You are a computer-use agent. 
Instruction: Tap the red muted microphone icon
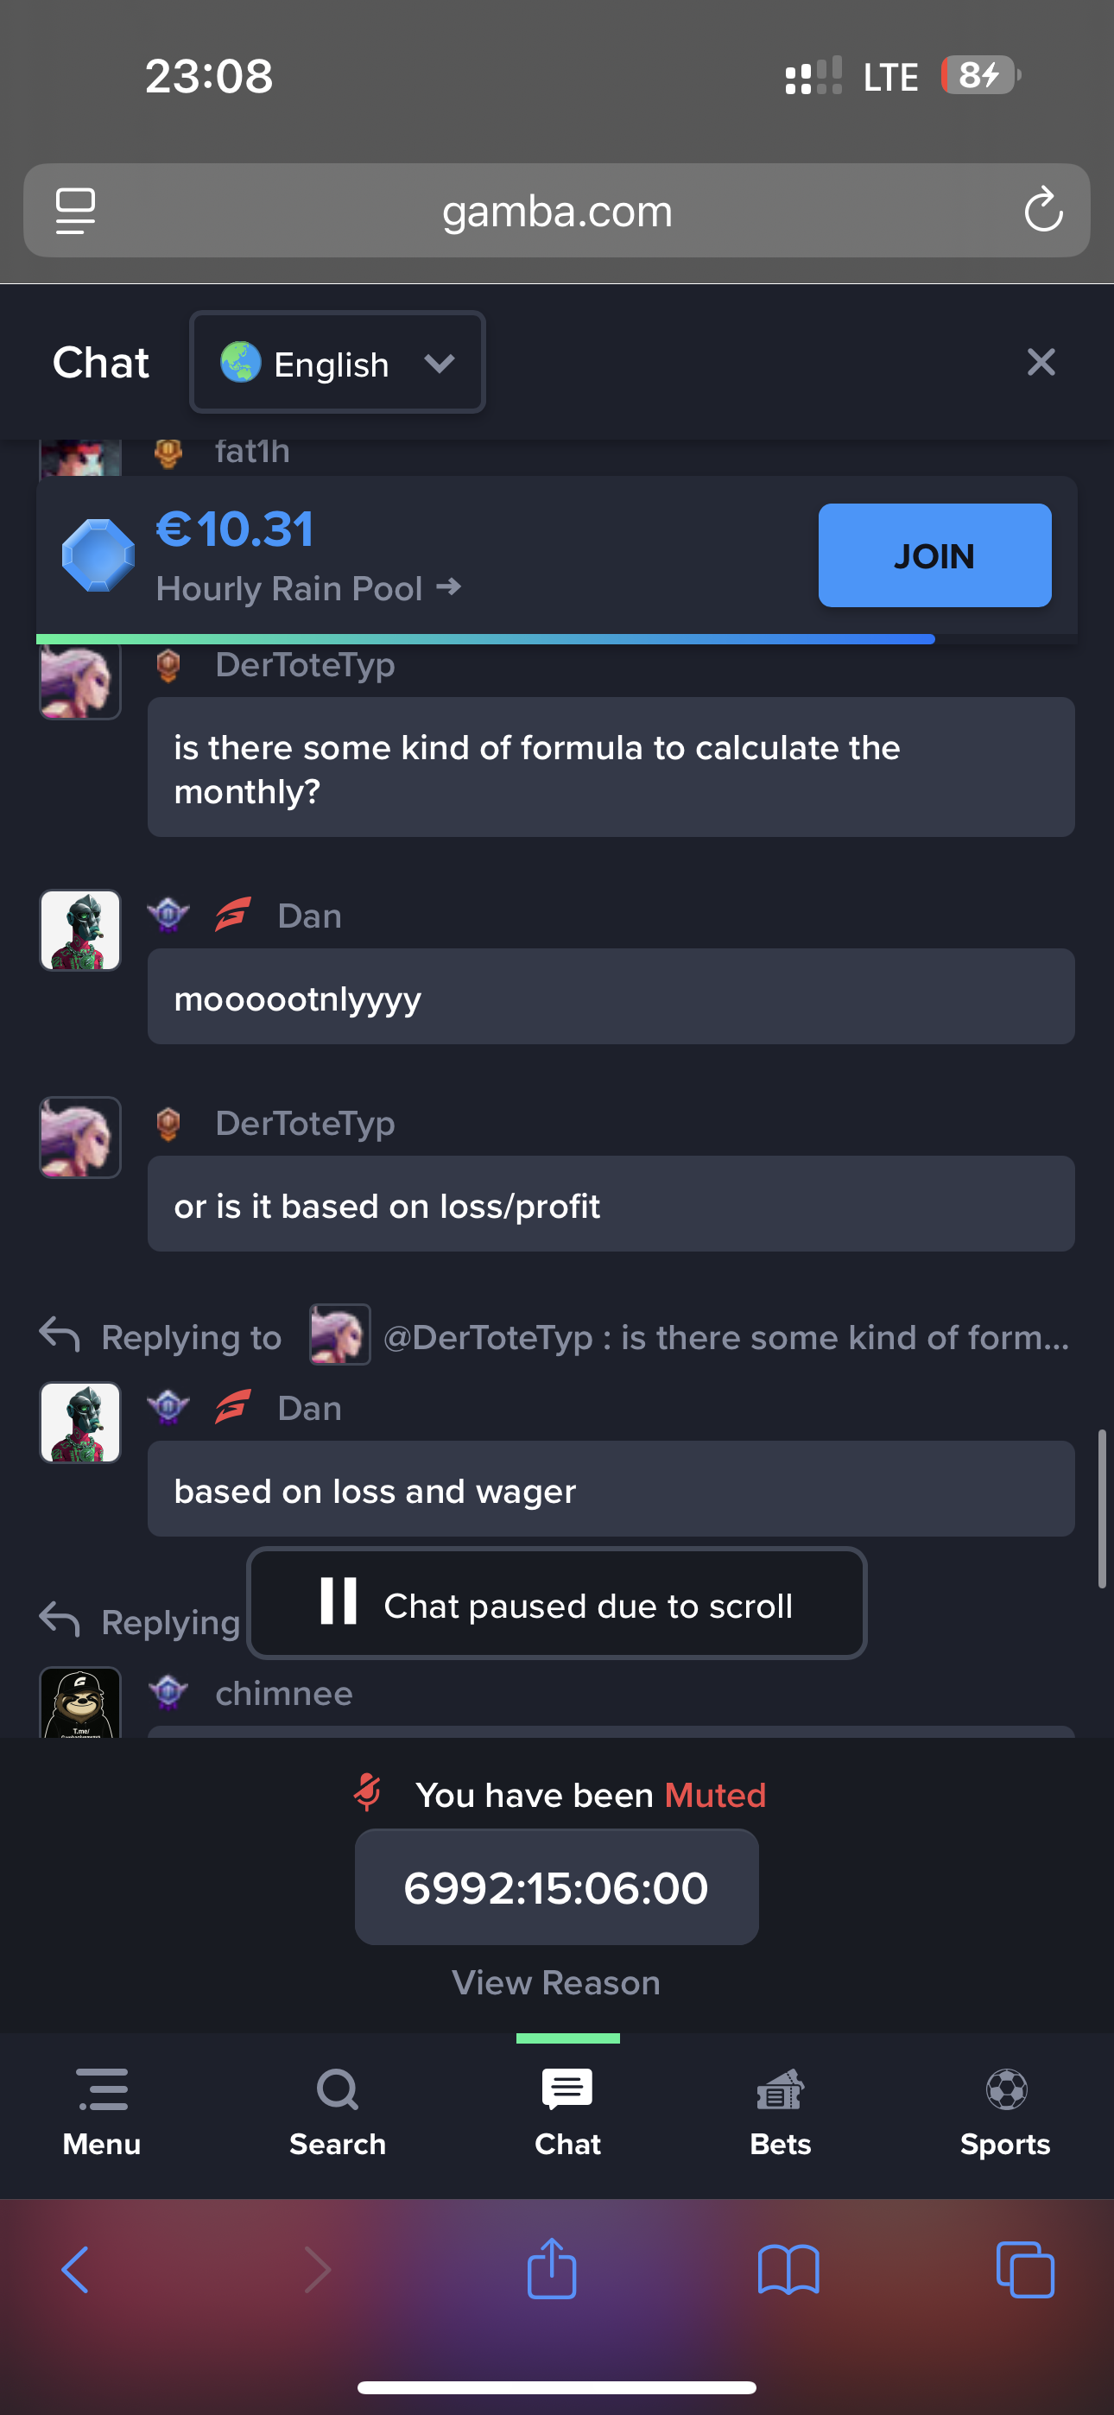pyautogui.click(x=368, y=1792)
